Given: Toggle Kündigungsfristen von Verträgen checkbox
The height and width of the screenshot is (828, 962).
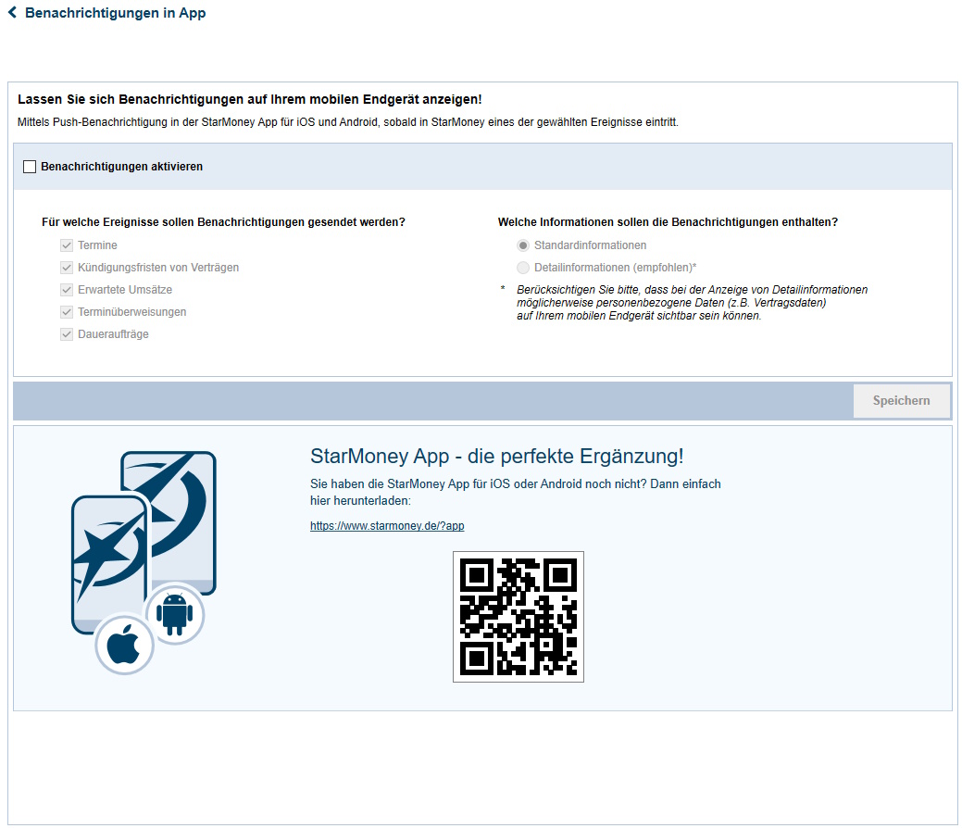Looking at the screenshot, I should (67, 268).
